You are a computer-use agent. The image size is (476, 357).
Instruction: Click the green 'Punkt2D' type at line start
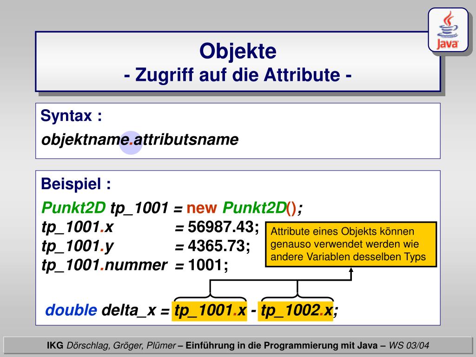[73, 208]
